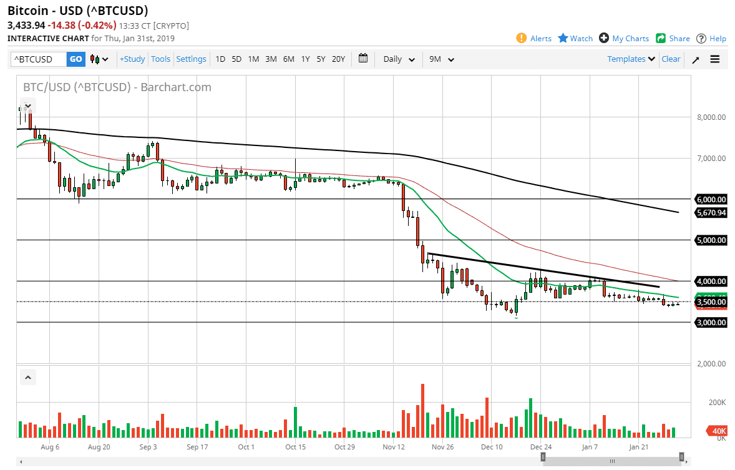
Task: Select the candlestick chart type icon
Action: click(95, 59)
